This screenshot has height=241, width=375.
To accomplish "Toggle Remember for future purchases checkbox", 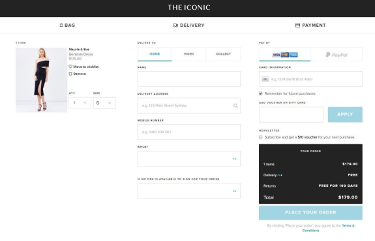I will 261,93.
